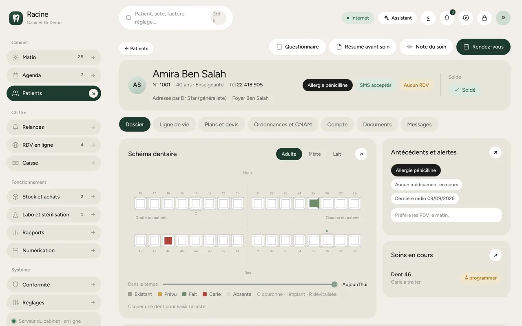Image resolution: width=522 pixels, height=326 pixels.
Task: Open the Assistant button
Action: (x=398, y=18)
